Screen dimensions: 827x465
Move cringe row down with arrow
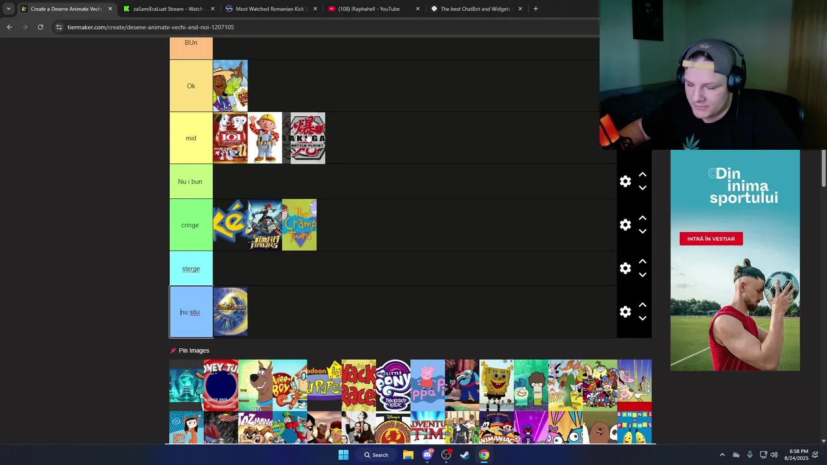(642, 231)
